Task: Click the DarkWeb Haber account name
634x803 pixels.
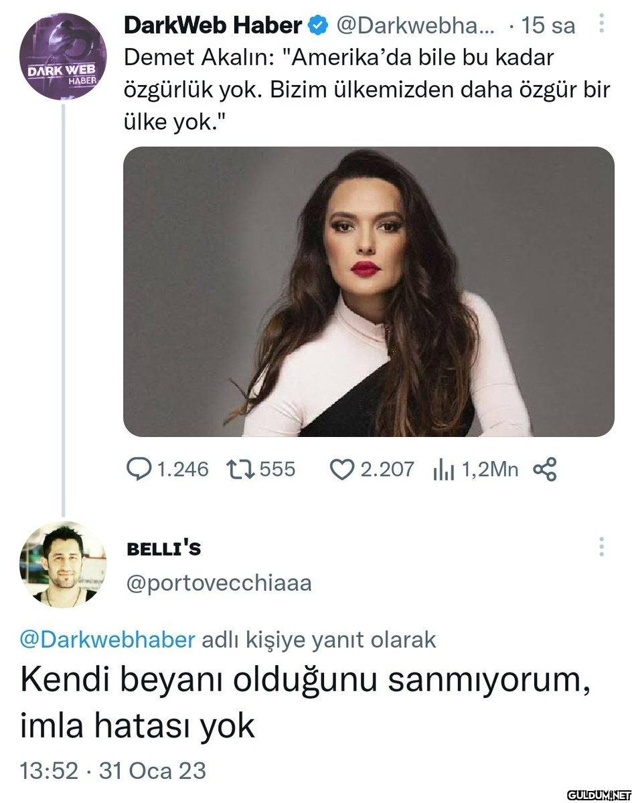Action: [213, 26]
